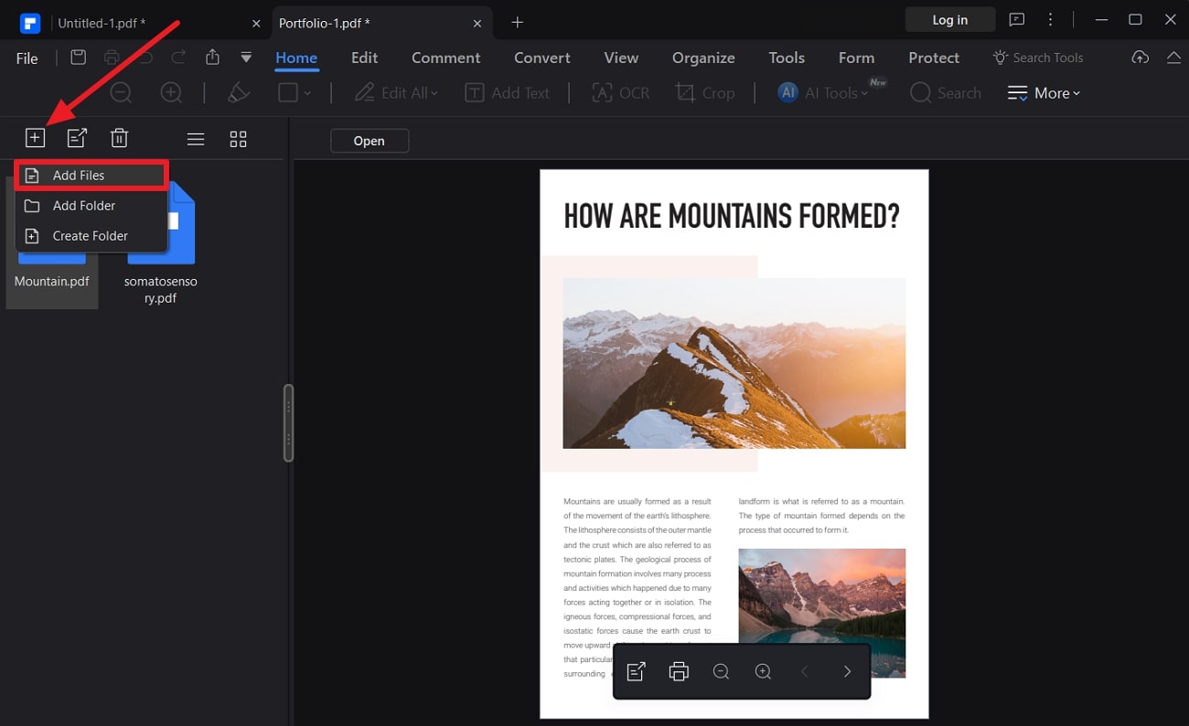The width and height of the screenshot is (1189, 726).
Task: Switch to list view in portfolio panel
Action: click(196, 139)
